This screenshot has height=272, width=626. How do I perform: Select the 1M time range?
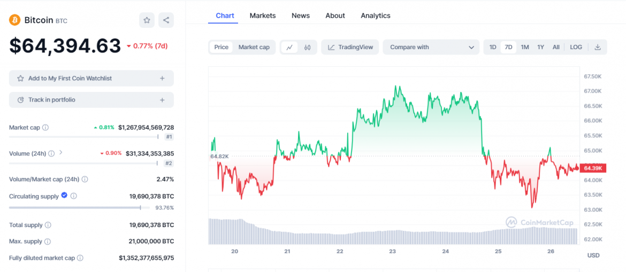click(524, 47)
